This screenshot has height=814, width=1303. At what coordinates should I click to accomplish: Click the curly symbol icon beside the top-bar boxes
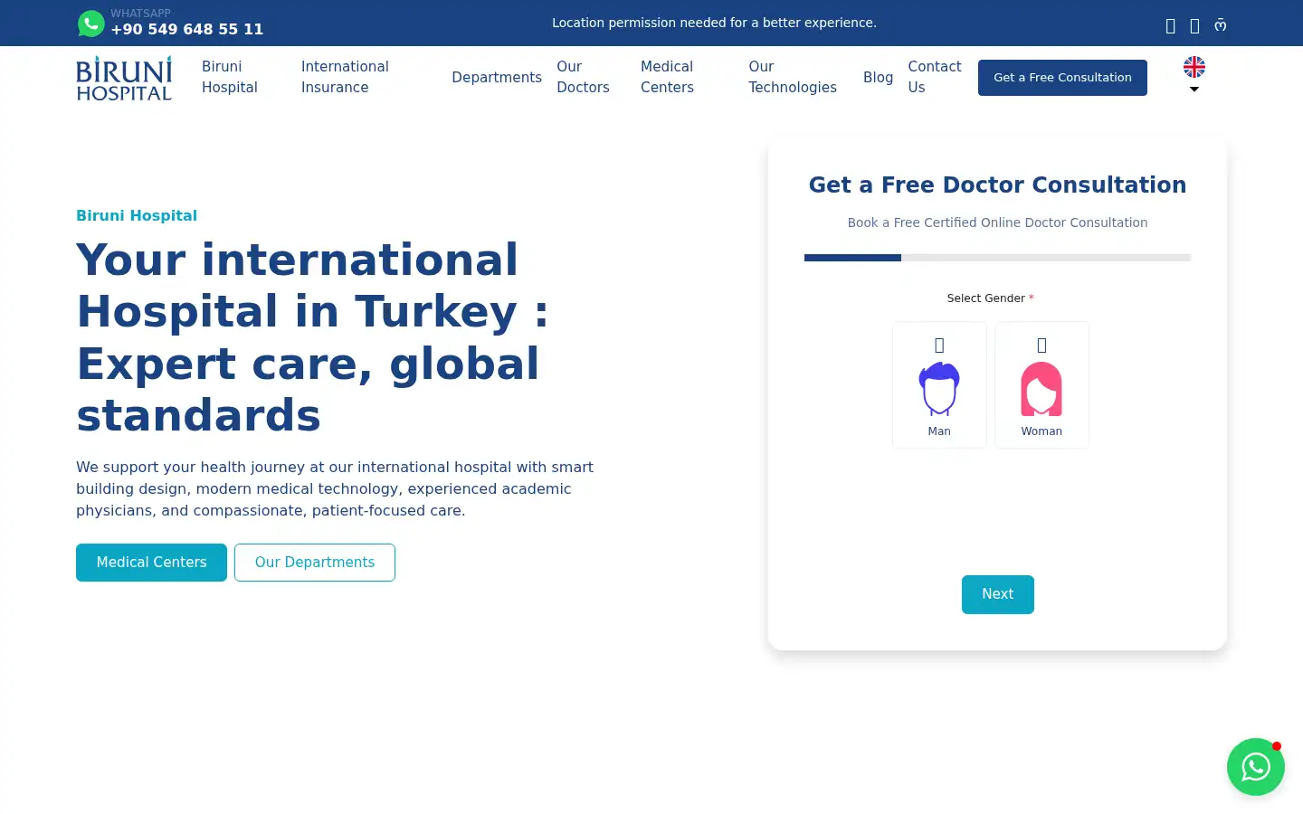tap(1221, 25)
